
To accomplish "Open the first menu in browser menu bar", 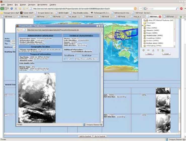I will point(3,5).
